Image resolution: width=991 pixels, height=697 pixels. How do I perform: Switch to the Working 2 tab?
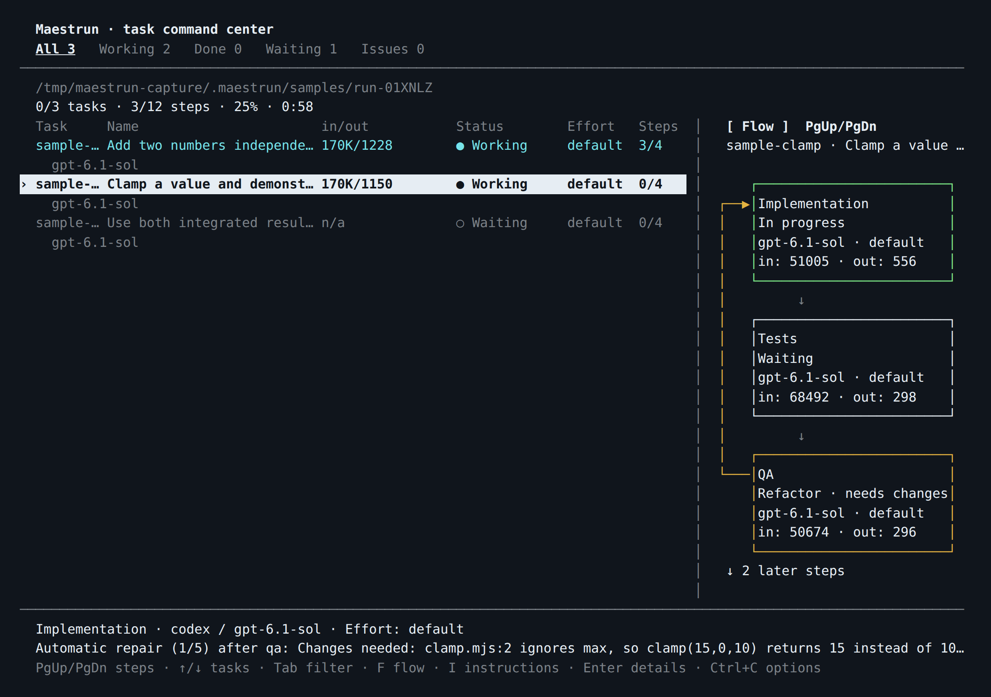[135, 49]
